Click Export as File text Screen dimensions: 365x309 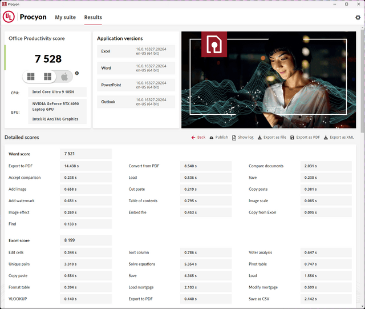pyautogui.click(x=275, y=137)
